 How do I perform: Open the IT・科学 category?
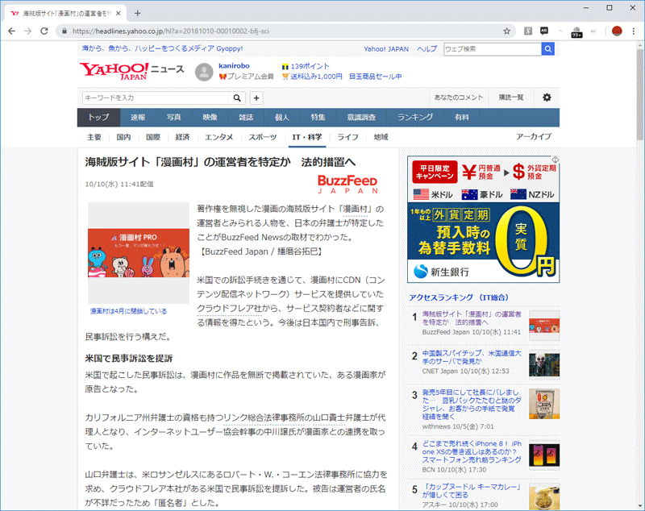(307, 137)
